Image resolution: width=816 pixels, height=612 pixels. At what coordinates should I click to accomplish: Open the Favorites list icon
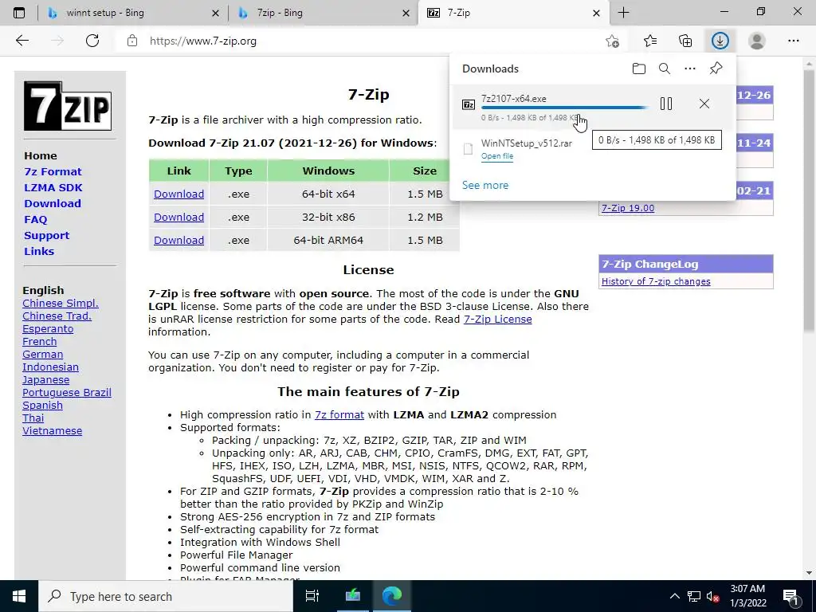650,41
